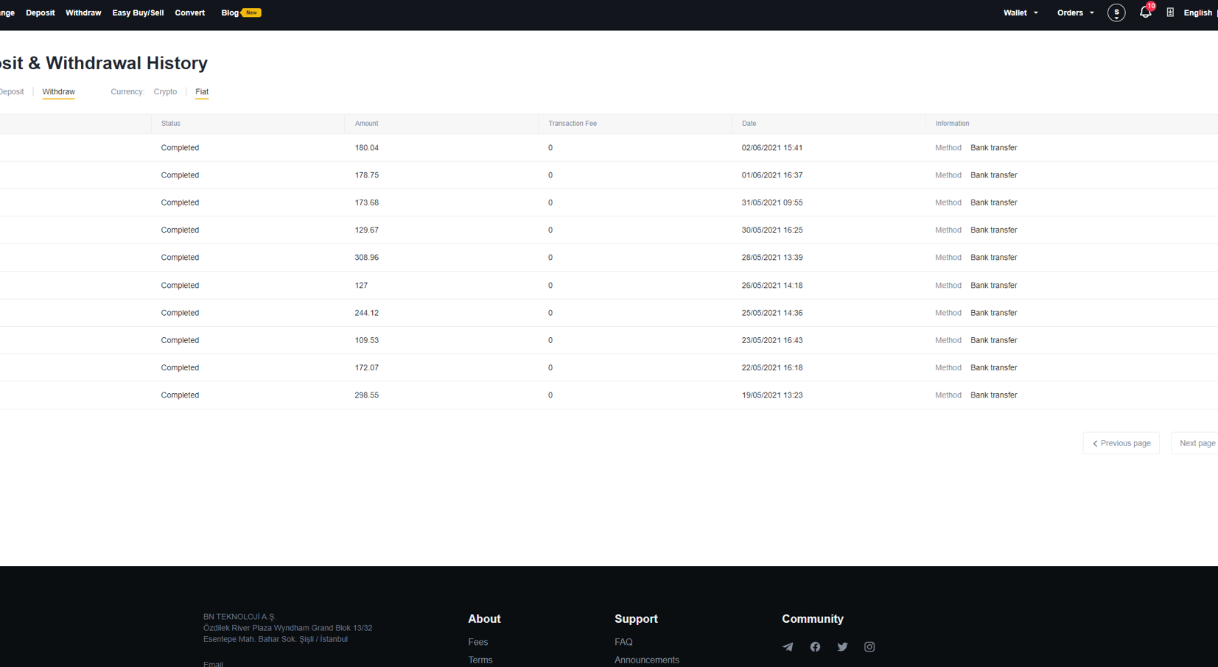Viewport: 1218px width, 667px height.
Task: Visit the Facebook page icon
Action: [x=815, y=647]
